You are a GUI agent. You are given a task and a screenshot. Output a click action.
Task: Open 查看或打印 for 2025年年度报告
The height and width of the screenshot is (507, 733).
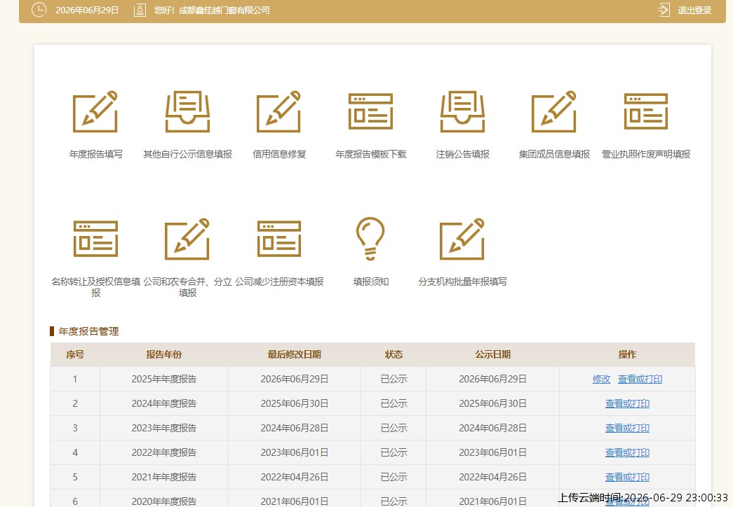click(640, 379)
